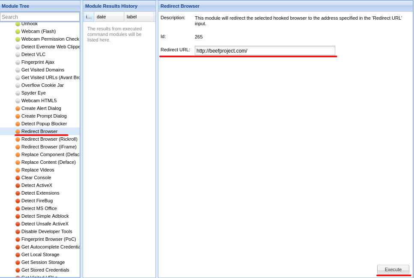Viewport: 414px width, 278px height.
Task: Execute the Redirect Browser module
Action: pos(393,269)
